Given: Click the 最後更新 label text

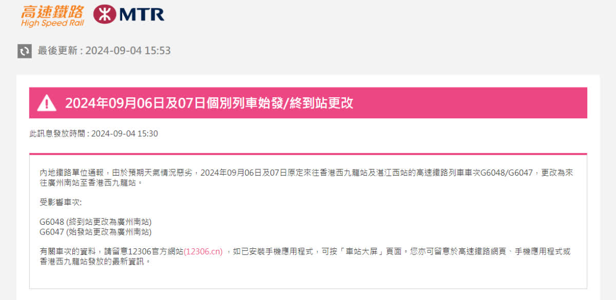Looking at the screenshot, I should (57, 51).
